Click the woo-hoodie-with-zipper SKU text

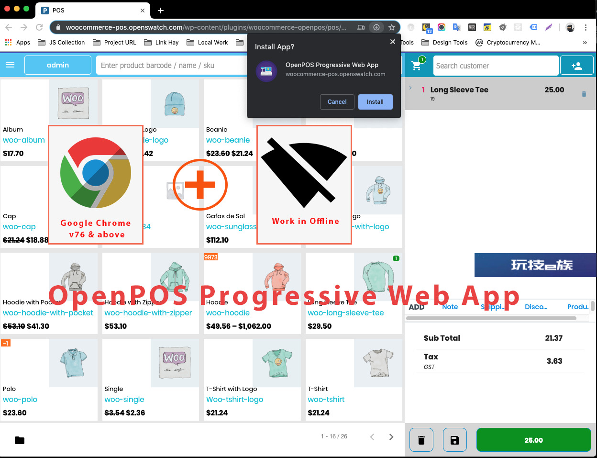pyautogui.click(x=148, y=313)
